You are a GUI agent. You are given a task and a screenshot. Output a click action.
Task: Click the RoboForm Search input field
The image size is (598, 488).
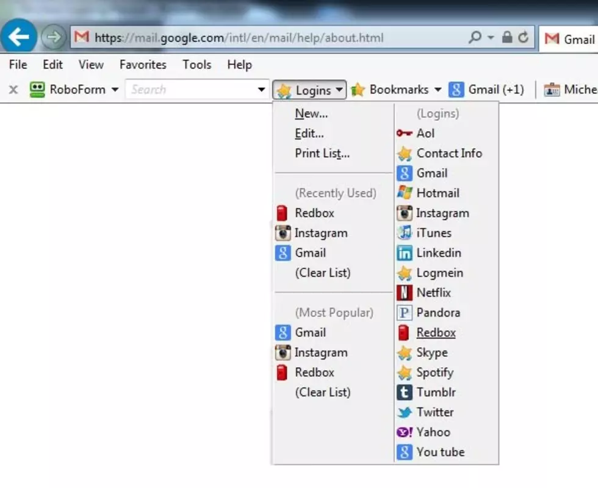click(x=190, y=89)
